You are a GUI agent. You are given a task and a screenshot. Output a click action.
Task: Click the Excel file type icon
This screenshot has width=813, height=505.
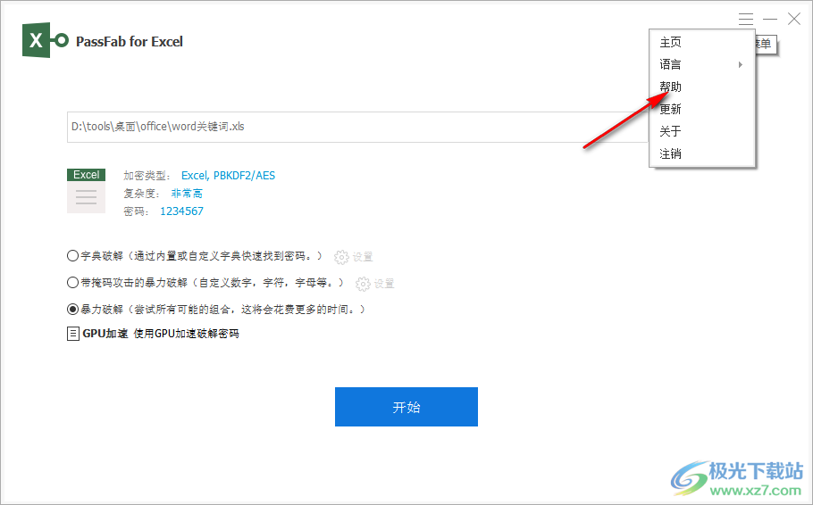[x=86, y=191]
